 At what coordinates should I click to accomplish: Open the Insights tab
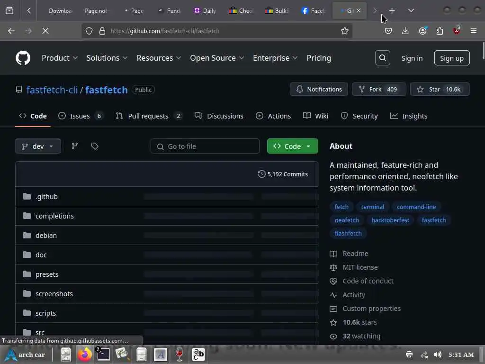tap(409, 116)
